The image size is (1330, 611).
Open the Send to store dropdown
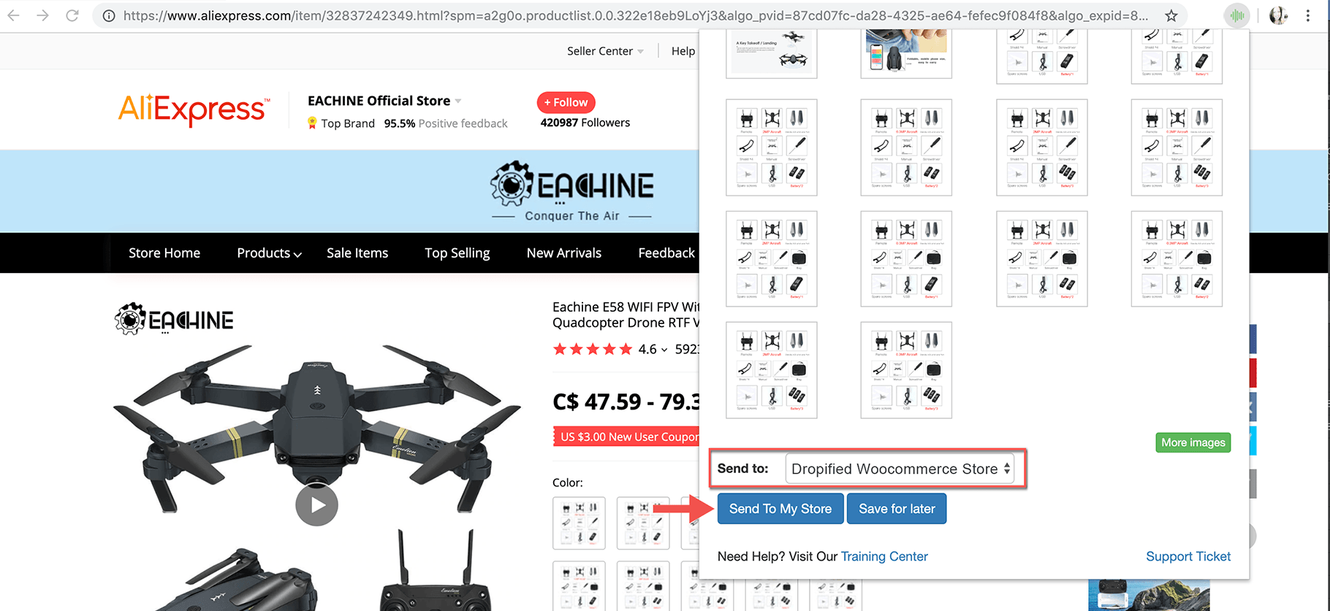click(x=900, y=469)
